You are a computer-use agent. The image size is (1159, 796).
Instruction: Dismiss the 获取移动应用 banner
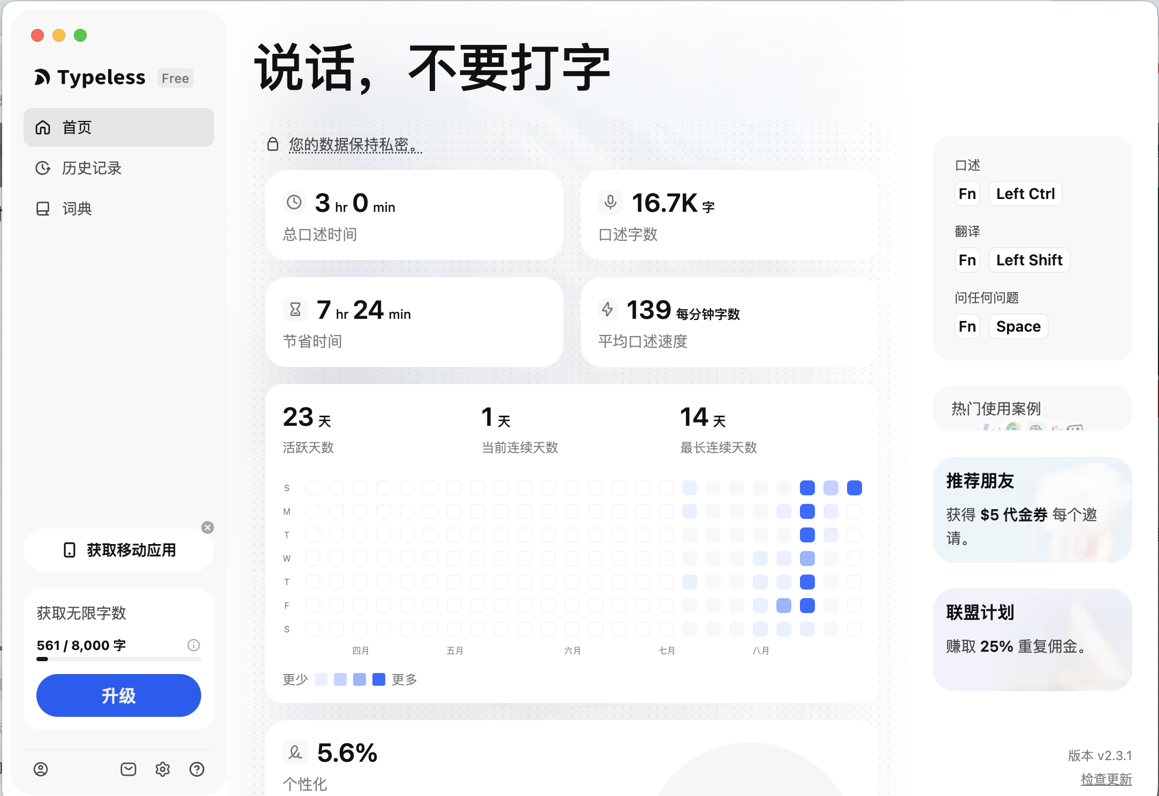coord(208,527)
